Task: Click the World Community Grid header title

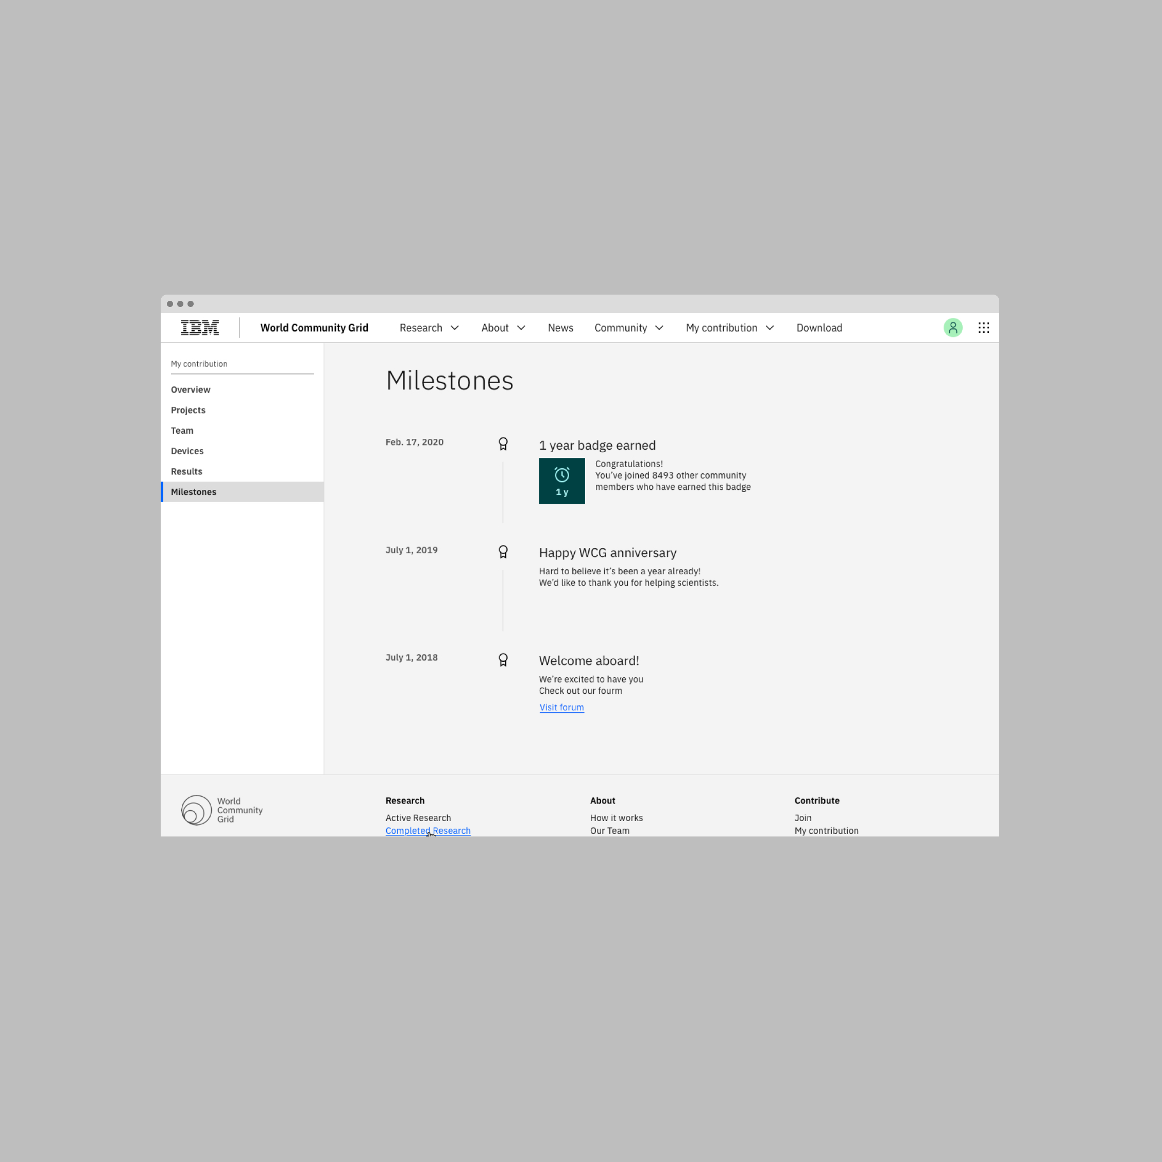Action: point(314,328)
